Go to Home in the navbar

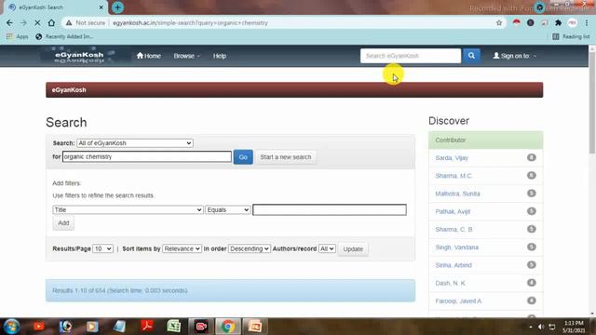pyautogui.click(x=149, y=56)
